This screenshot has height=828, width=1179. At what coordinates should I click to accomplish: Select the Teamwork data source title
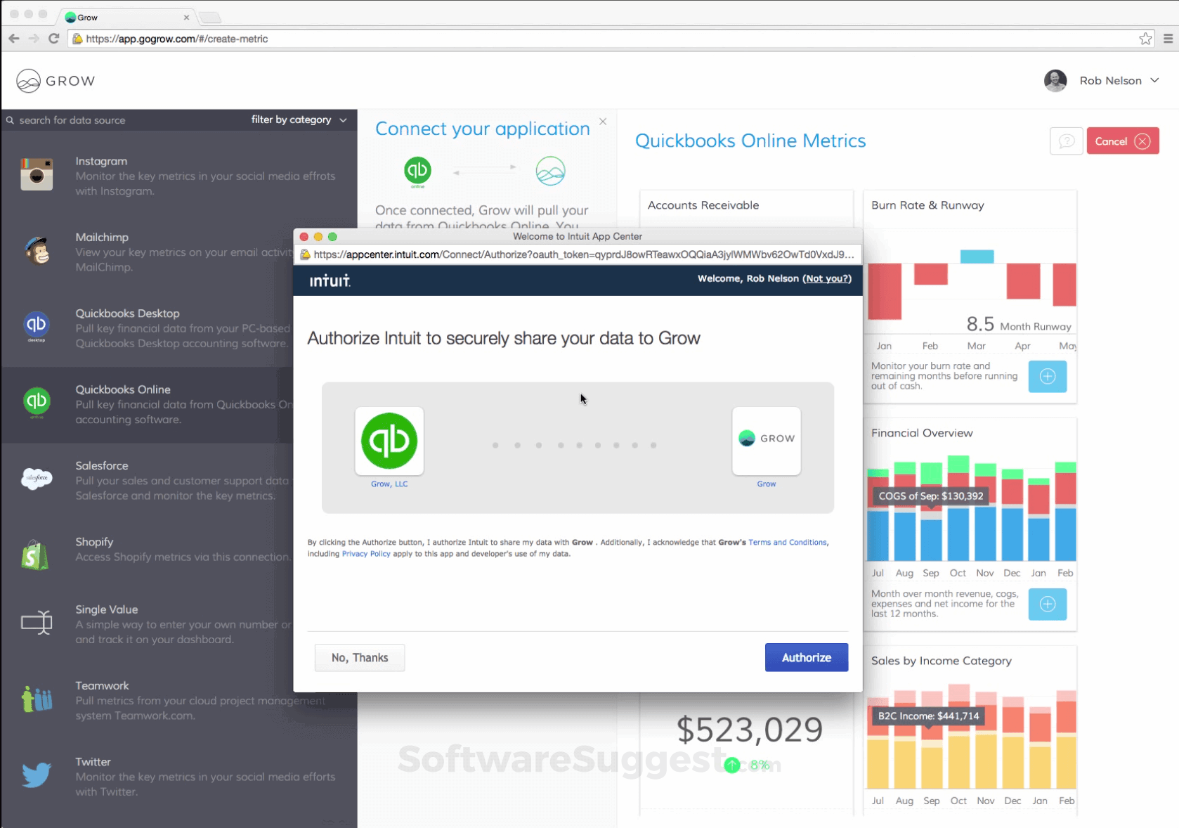tap(102, 686)
